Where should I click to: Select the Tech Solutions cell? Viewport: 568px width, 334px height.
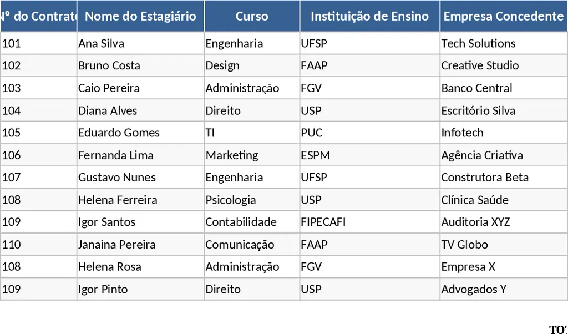[x=503, y=43]
